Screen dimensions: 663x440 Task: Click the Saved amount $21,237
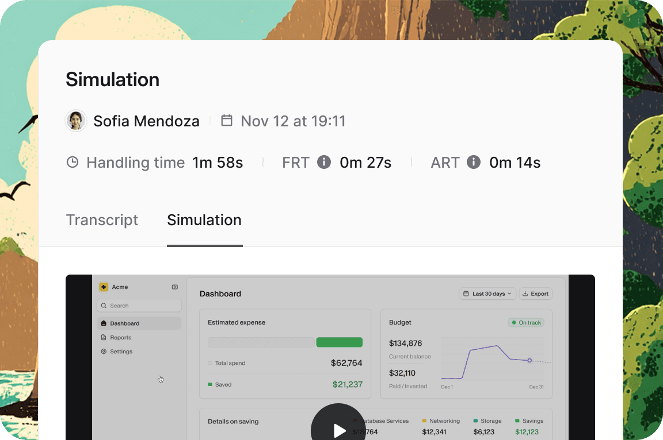pos(348,384)
